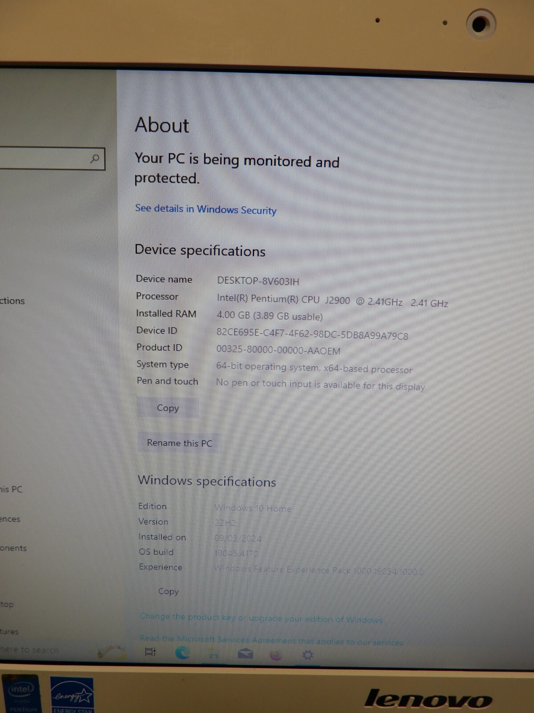This screenshot has width=534, height=713.
Task: Click the Windows Feature Experience Pack value
Action: point(319,570)
